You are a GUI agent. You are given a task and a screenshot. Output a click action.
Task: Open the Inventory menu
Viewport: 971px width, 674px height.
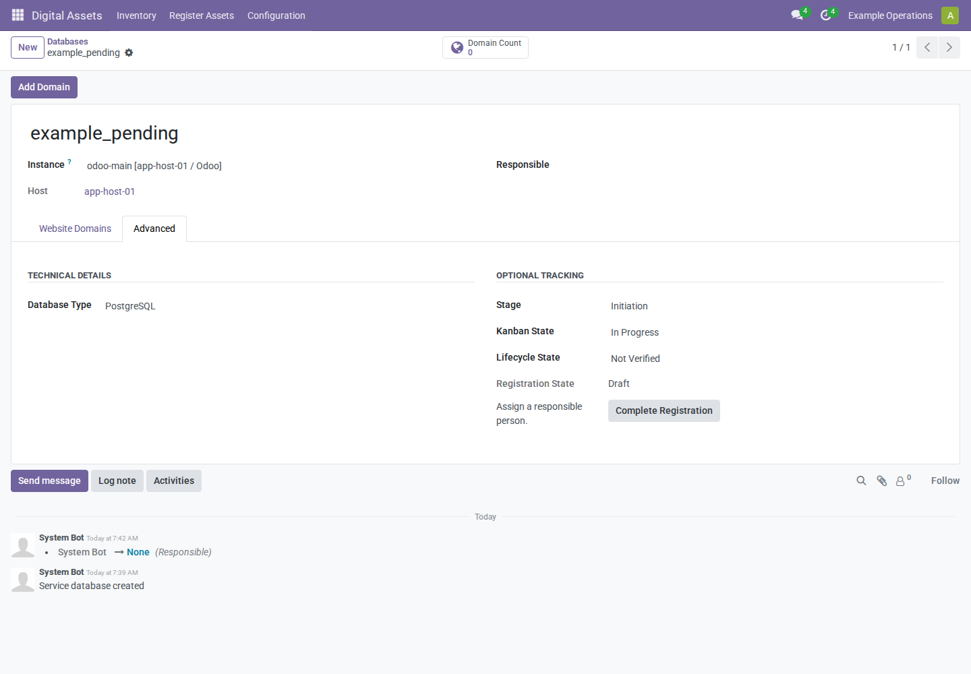(136, 16)
